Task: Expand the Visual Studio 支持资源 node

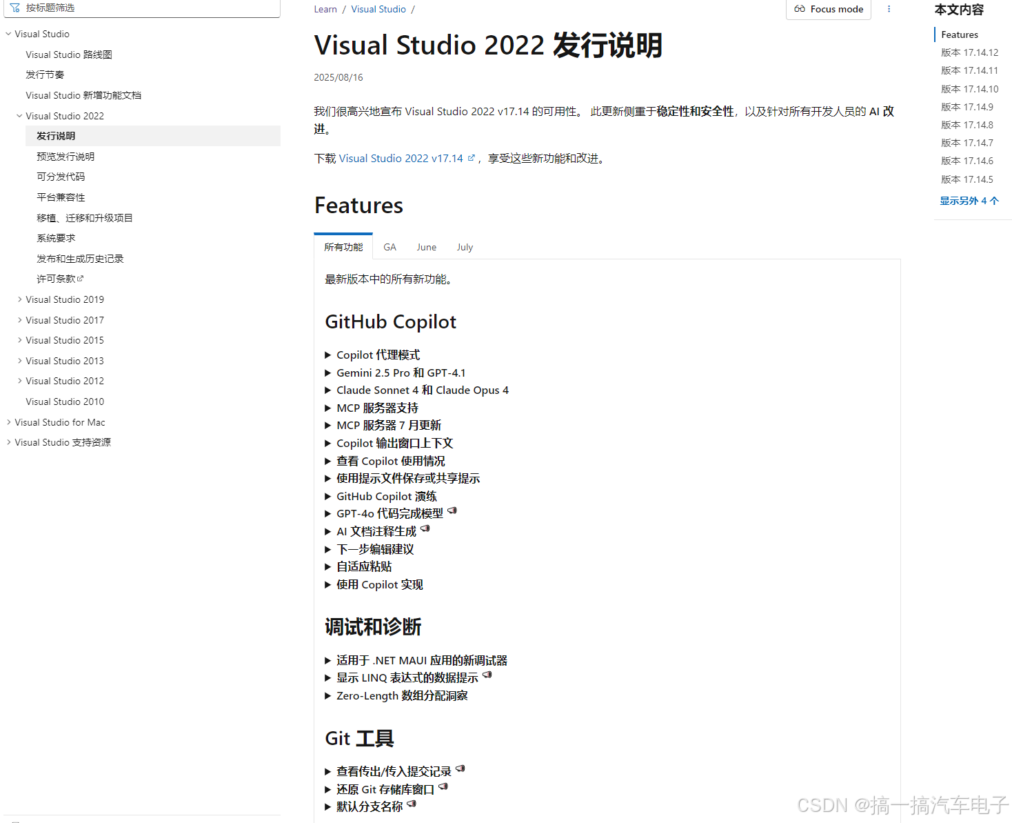Action: tap(8, 442)
